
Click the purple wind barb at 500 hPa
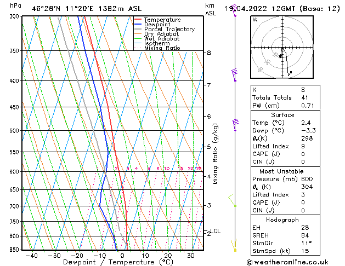[x=235, y=125]
